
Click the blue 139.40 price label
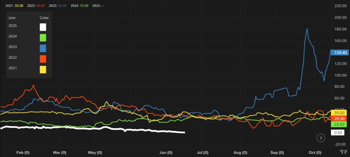340,53
